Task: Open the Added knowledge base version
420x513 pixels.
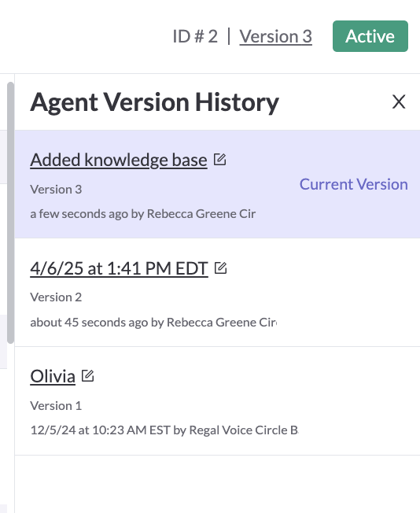Action: (x=119, y=160)
